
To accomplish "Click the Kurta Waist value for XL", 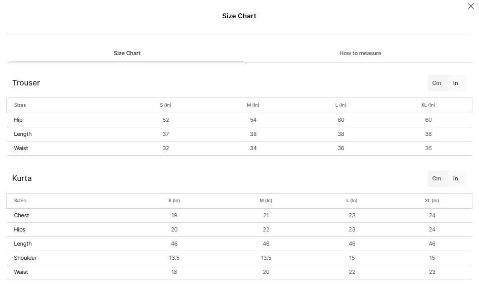I will pos(432,272).
